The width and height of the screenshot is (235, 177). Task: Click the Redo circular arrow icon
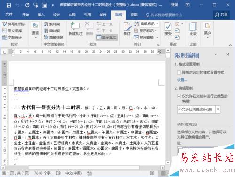tap(27, 5)
